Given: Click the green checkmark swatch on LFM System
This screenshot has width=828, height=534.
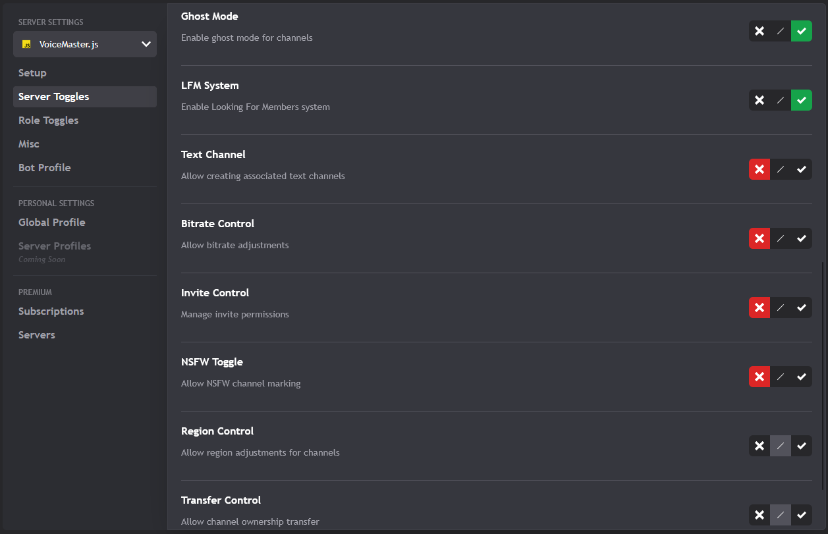Looking at the screenshot, I should click(801, 99).
